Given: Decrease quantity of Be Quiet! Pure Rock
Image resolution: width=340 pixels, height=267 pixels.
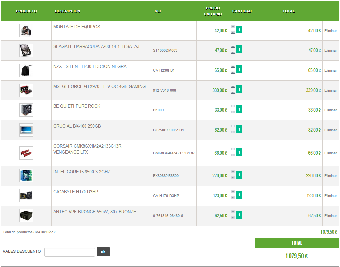Looking at the screenshot, I should (x=233, y=112).
